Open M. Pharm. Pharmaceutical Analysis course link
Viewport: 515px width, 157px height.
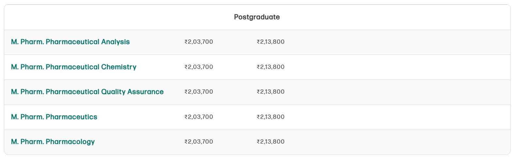click(x=70, y=42)
